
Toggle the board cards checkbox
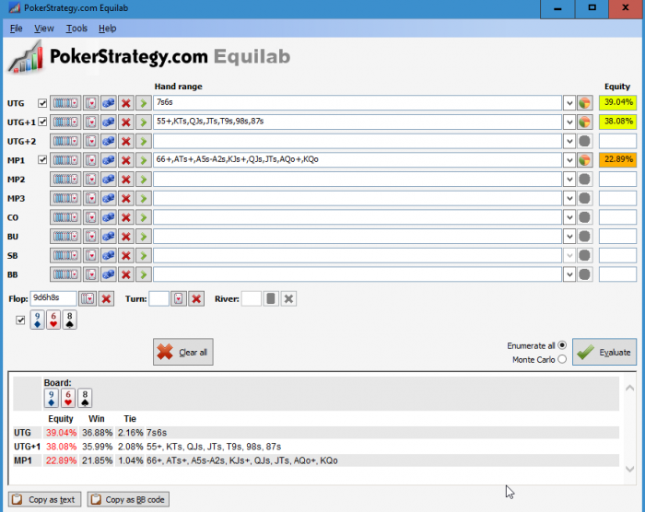click(20, 320)
